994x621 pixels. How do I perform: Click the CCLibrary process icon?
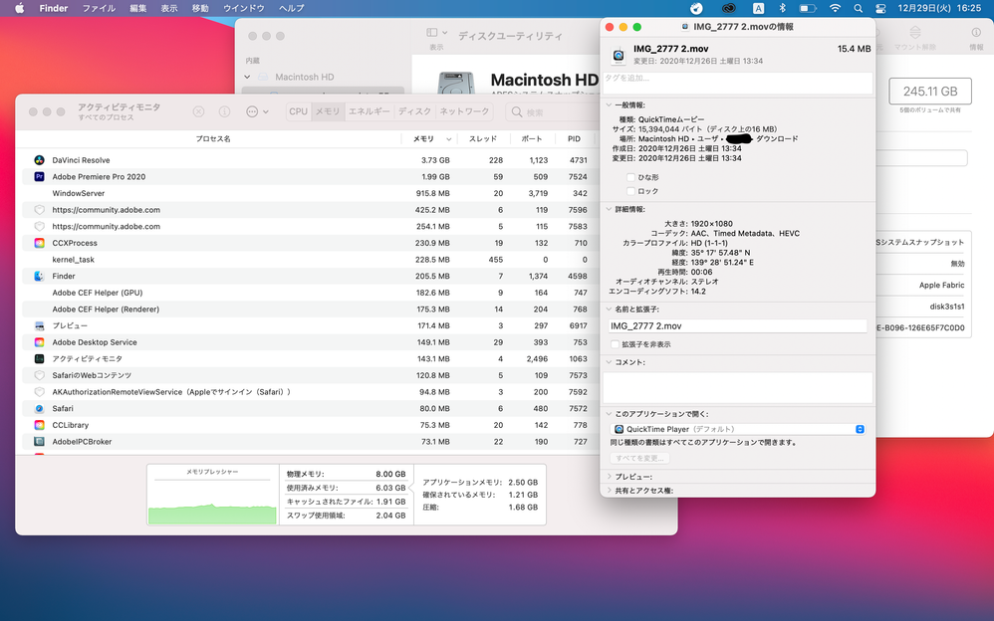[39, 425]
